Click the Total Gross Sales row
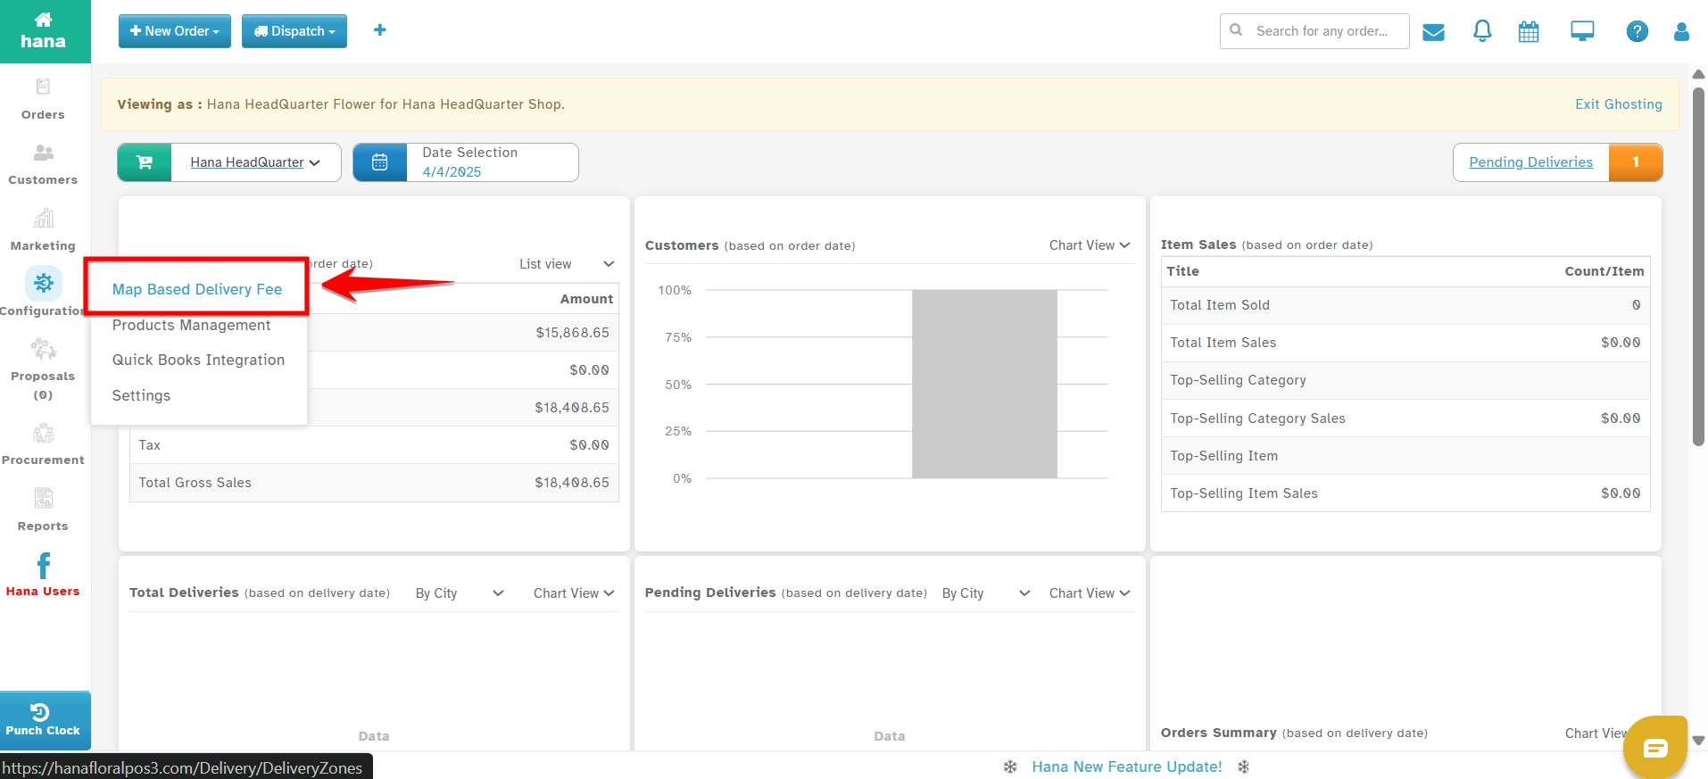Viewport: 1708px width, 779px height. click(x=374, y=483)
